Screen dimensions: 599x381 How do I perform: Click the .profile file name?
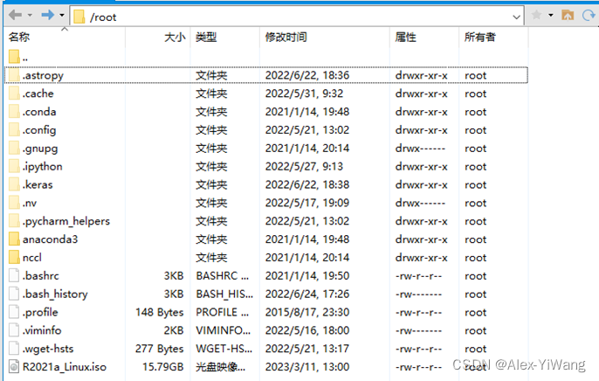coord(40,313)
